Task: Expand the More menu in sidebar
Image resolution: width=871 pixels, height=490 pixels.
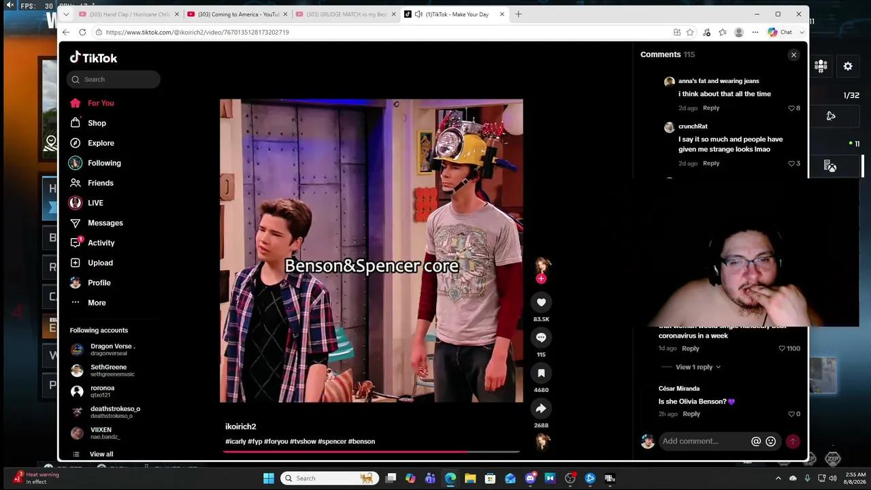Action: click(x=97, y=303)
